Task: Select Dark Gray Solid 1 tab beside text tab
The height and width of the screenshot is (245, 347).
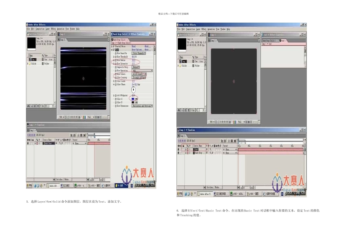Action: [x=270, y=40]
